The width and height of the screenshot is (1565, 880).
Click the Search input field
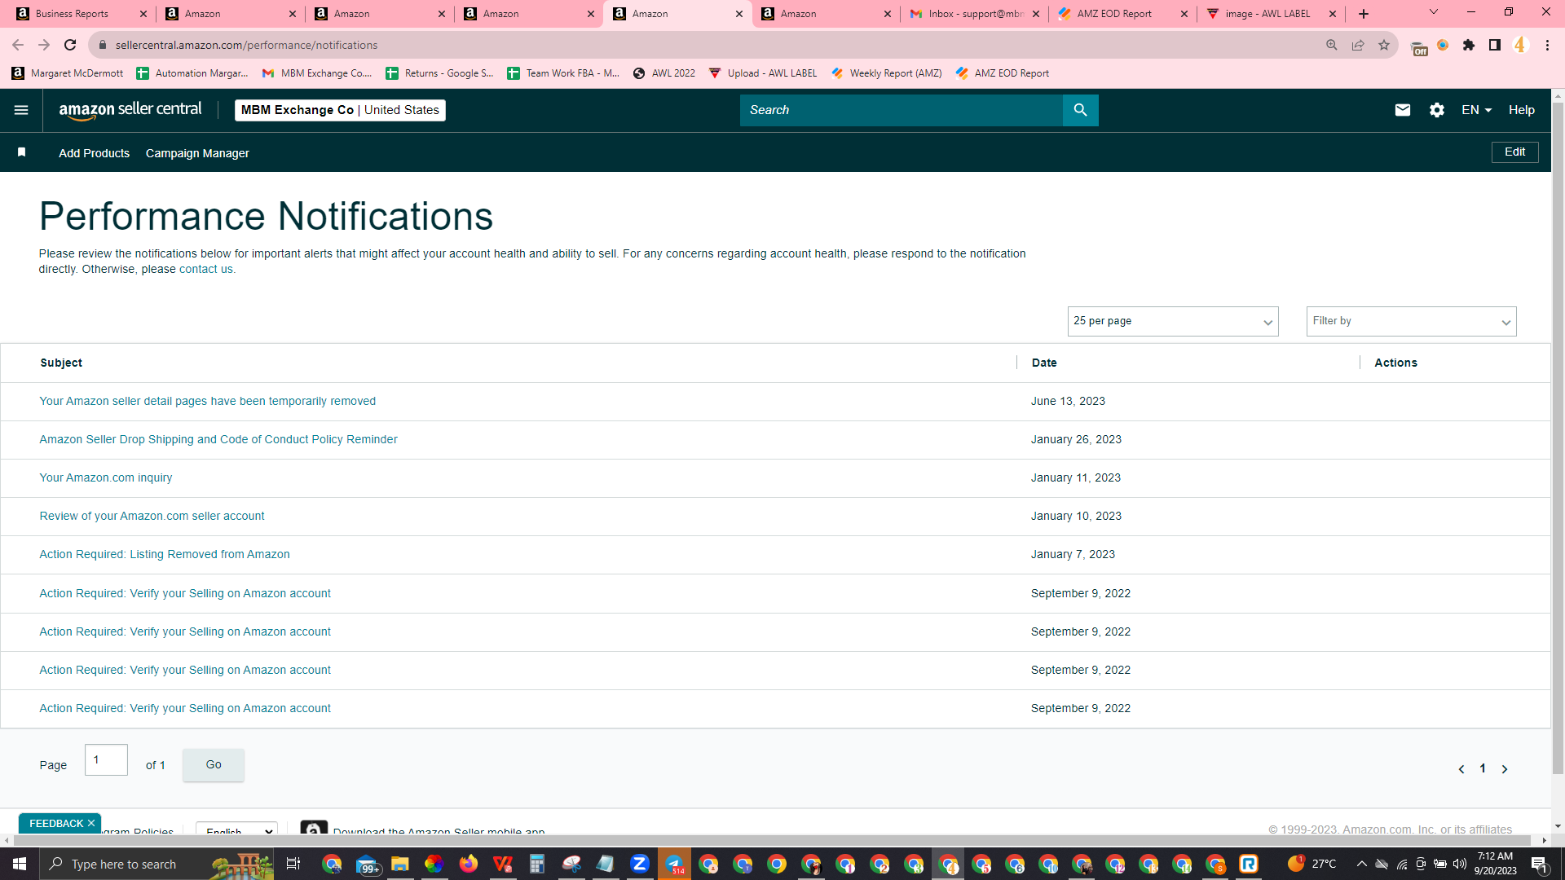pos(902,110)
